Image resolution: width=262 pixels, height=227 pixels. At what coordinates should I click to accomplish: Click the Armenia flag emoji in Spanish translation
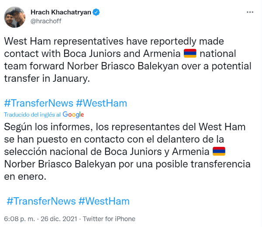click(x=218, y=152)
